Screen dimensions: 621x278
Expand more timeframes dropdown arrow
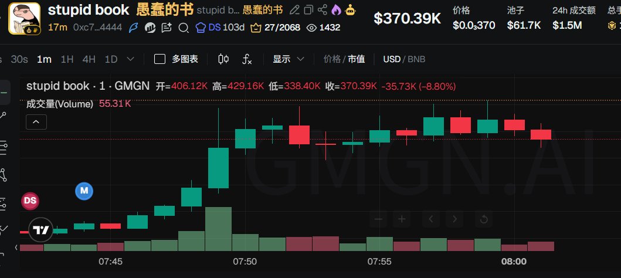point(130,59)
